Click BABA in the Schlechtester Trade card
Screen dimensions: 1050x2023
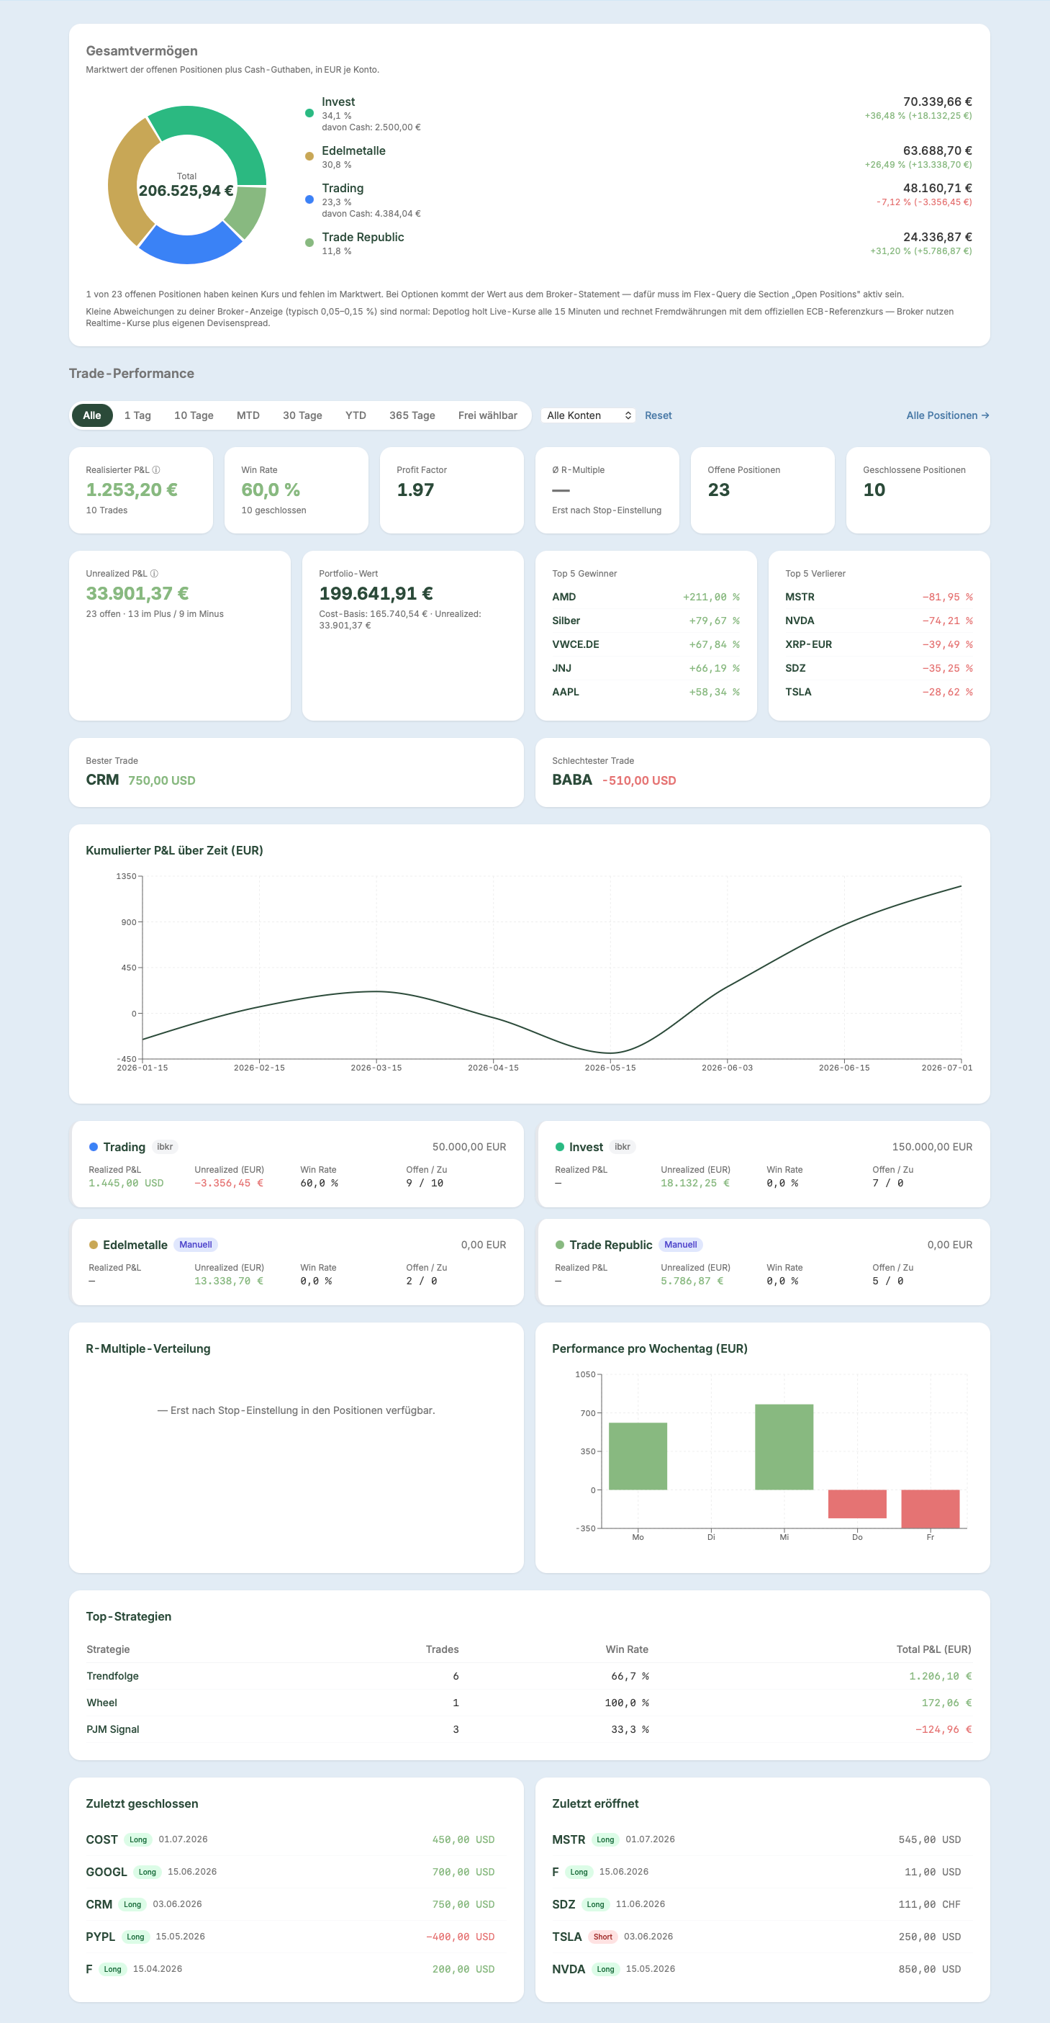click(x=572, y=780)
